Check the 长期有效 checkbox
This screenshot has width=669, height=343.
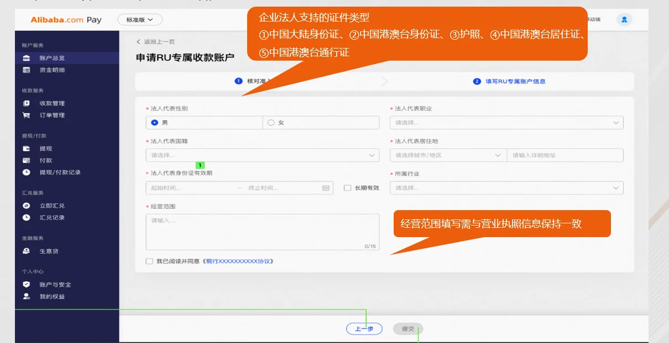point(348,188)
